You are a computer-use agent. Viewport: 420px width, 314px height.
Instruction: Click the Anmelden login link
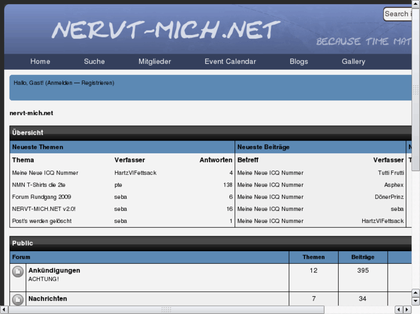click(60, 83)
